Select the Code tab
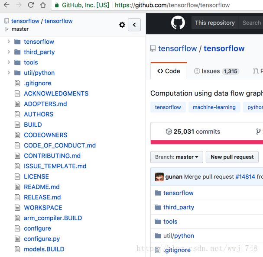Image resolution: width=263 pixels, height=257 pixels. tap(169, 71)
